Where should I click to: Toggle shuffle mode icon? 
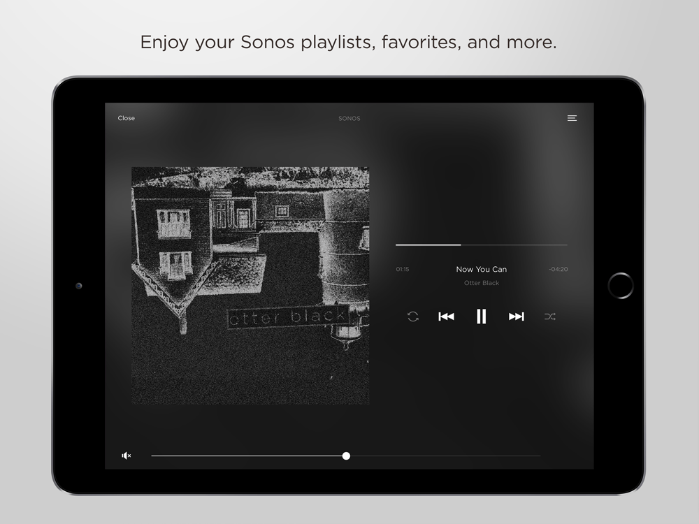click(549, 316)
